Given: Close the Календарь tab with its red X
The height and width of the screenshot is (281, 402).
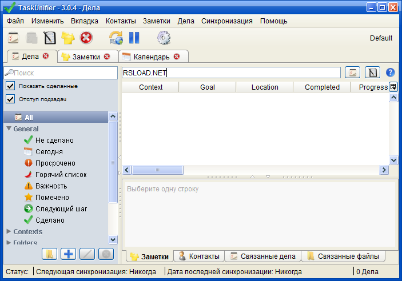Looking at the screenshot, I should click(x=177, y=57).
